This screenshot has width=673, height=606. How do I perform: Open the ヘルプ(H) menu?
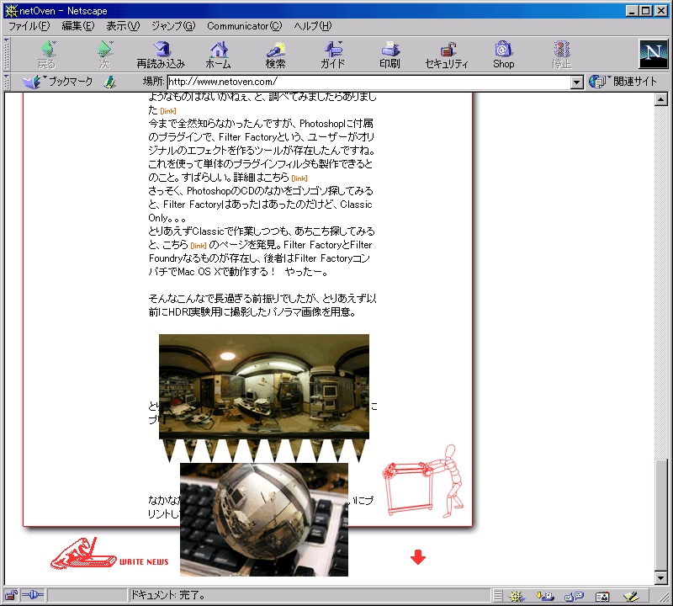click(313, 26)
